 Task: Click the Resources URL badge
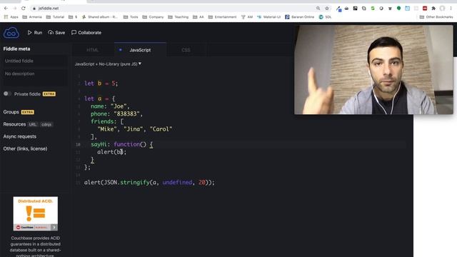click(x=32, y=124)
